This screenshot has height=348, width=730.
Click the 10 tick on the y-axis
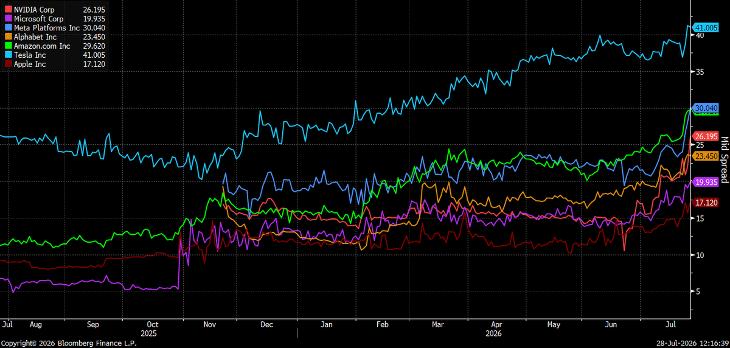pyautogui.click(x=700, y=255)
